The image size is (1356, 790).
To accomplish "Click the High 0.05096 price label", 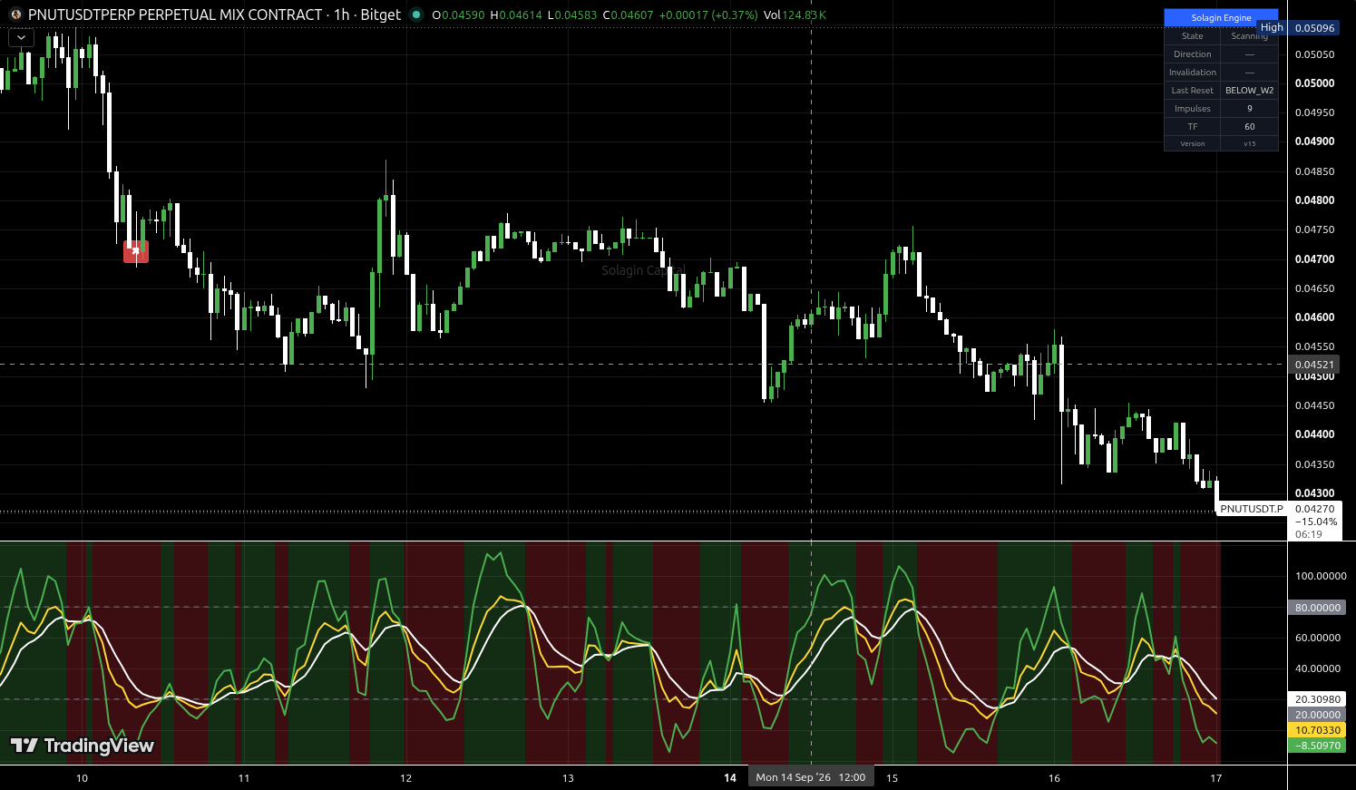I will point(1298,28).
